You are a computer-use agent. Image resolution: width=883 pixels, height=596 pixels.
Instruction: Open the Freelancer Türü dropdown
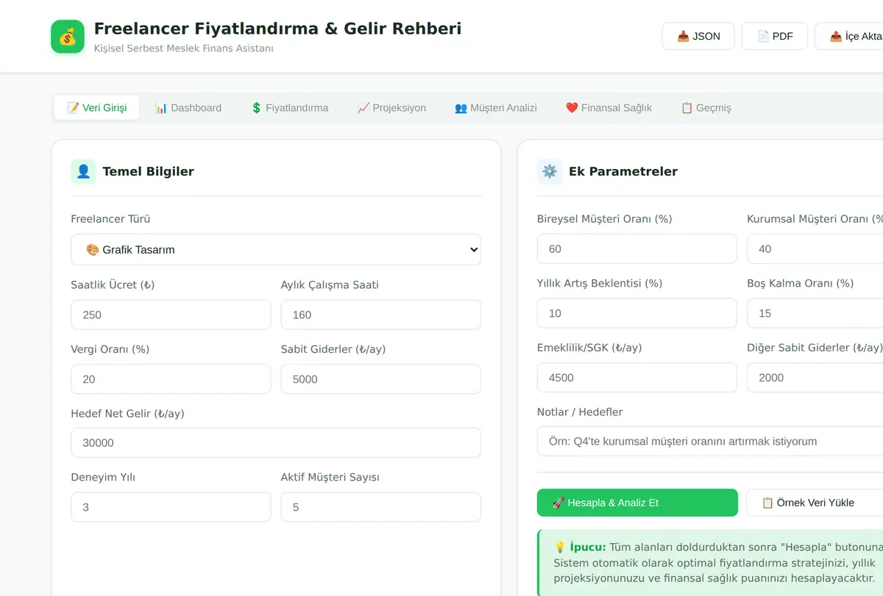pos(276,249)
